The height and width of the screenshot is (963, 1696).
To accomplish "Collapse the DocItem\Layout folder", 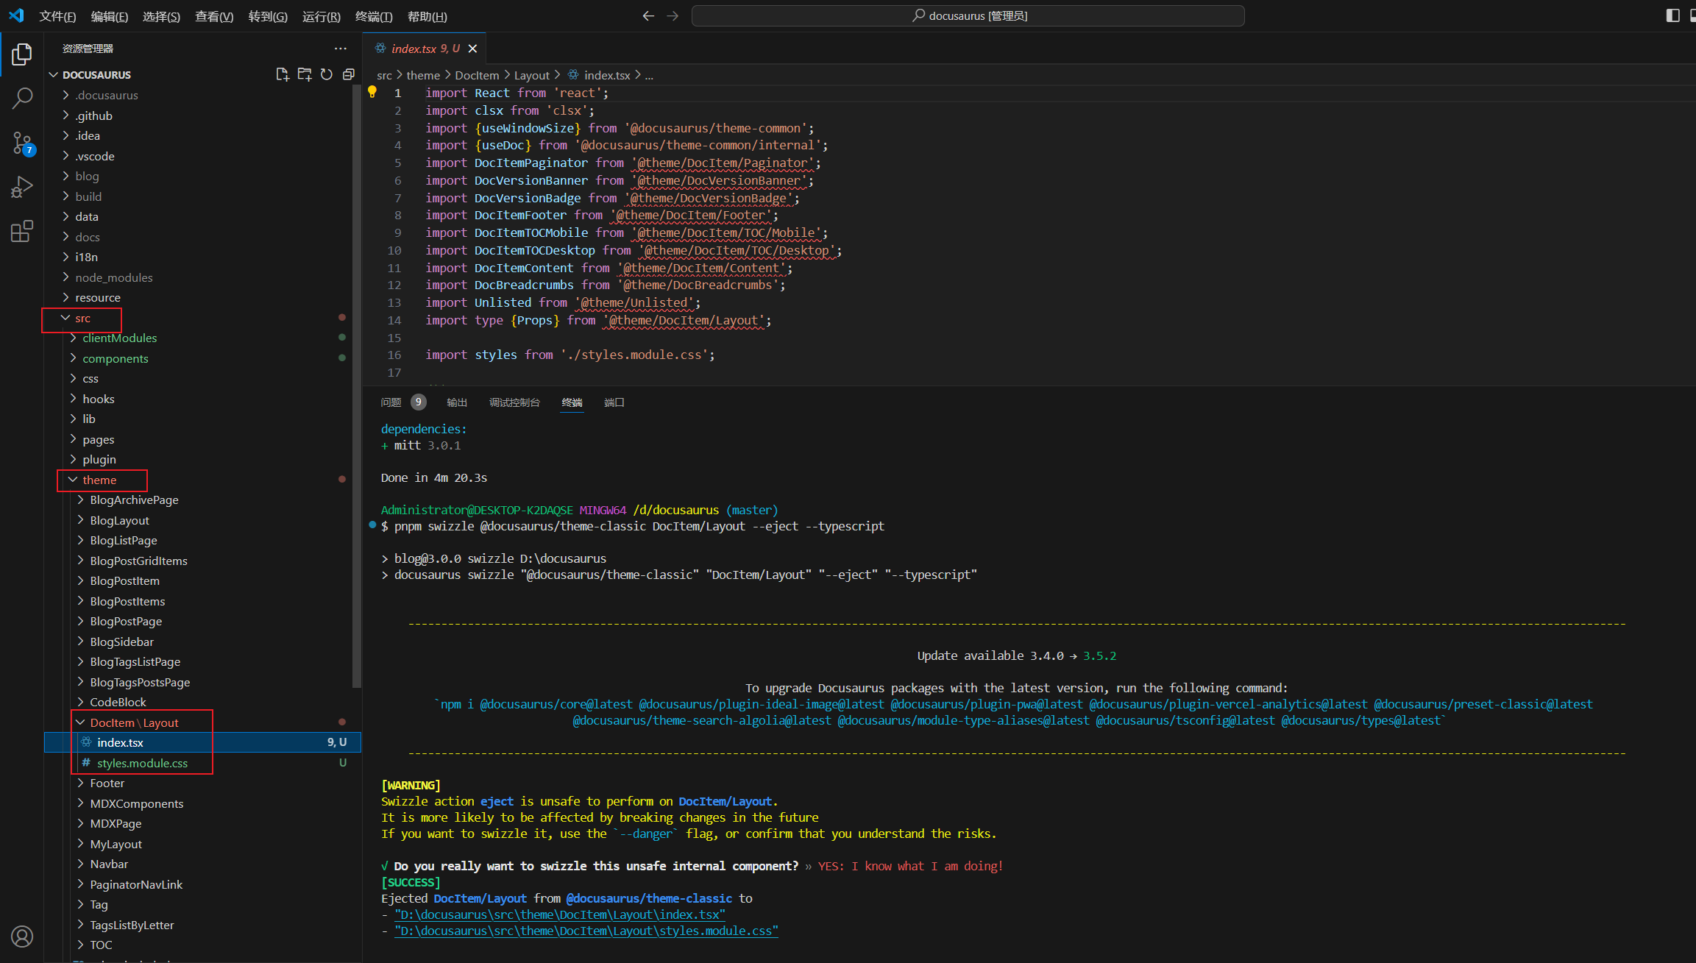I will pos(134,722).
